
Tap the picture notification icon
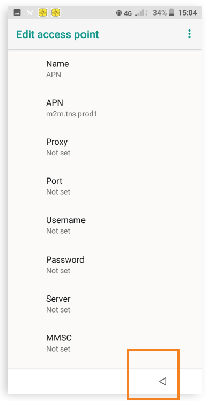(x=17, y=12)
